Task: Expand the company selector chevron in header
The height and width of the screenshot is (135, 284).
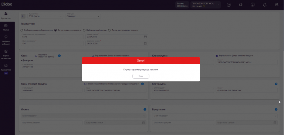Action: click(219, 5)
